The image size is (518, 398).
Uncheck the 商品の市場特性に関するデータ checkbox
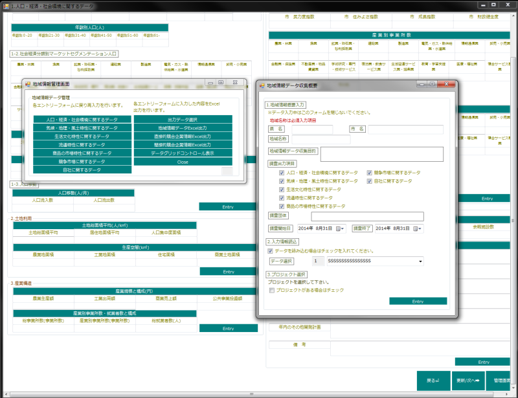(282, 206)
